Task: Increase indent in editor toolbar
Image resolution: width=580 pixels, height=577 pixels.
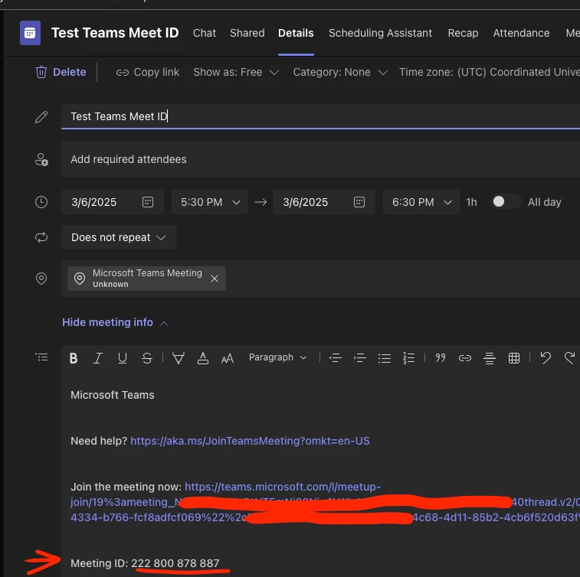Action: (x=360, y=358)
